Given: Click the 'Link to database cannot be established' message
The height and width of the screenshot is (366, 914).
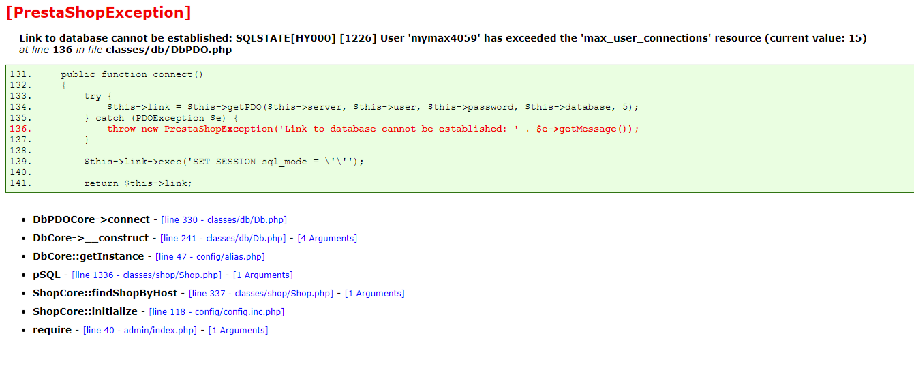Looking at the screenshot, I should point(443,38).
